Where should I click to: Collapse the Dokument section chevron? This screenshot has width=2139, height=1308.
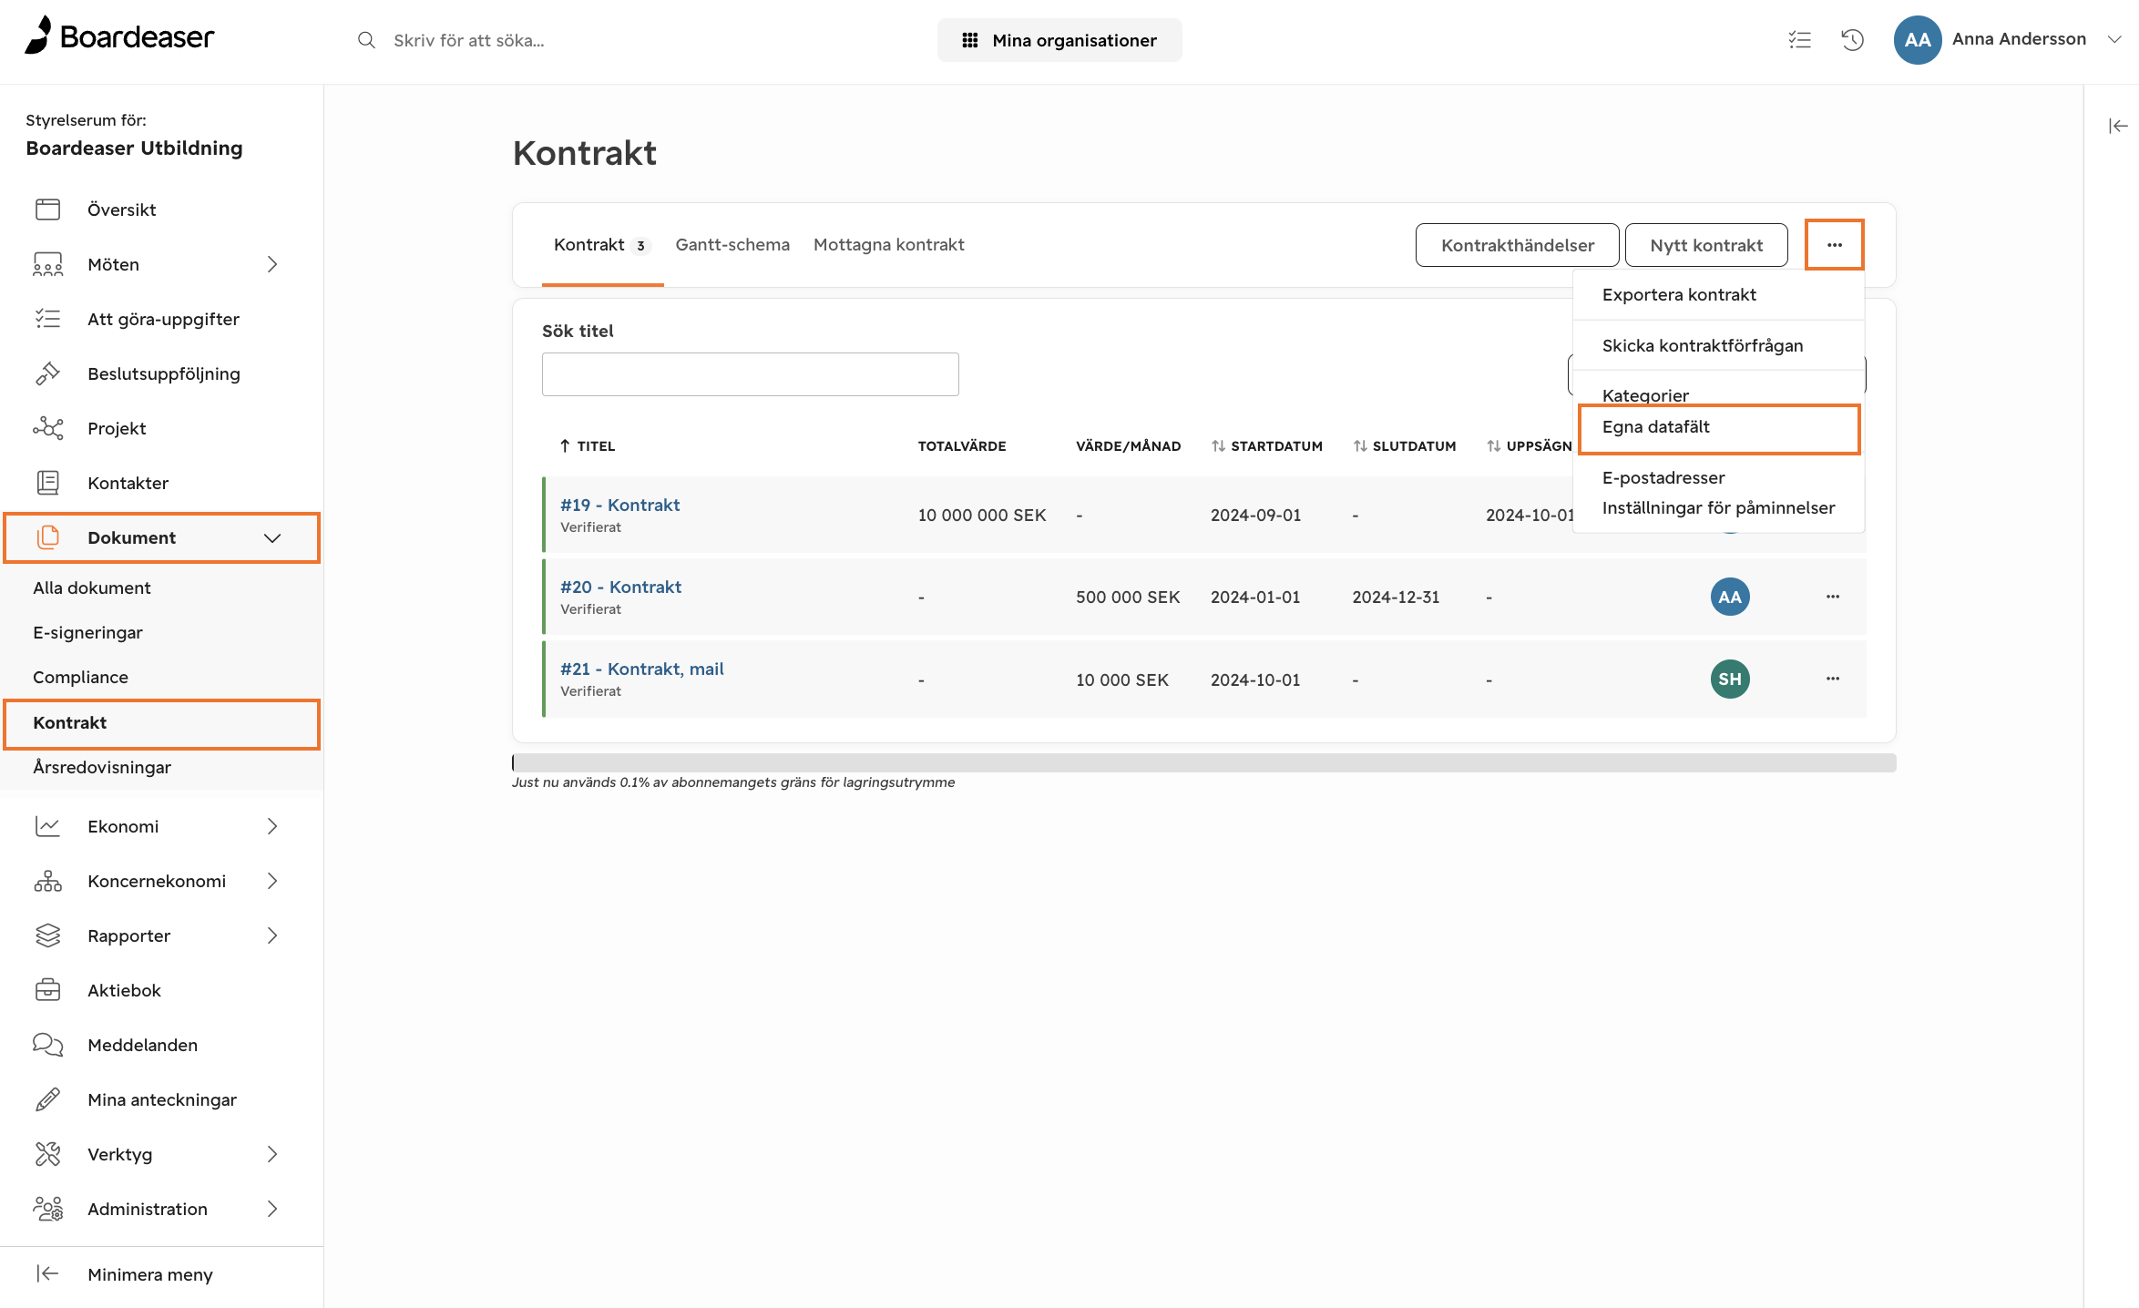(x=272, y=537)
